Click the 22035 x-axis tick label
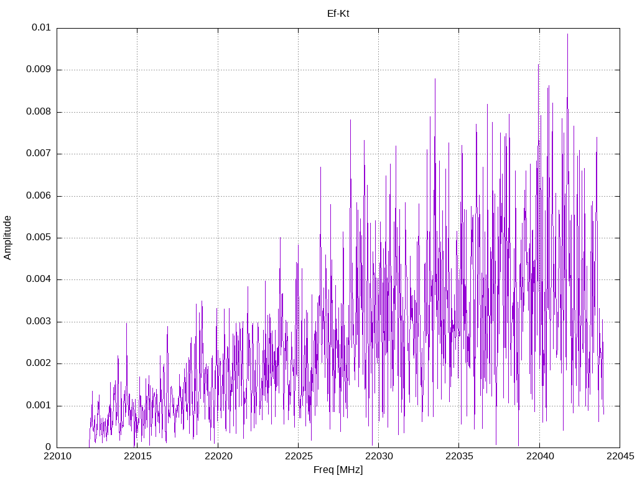This screenshot has width=637, height=478. pyautogui.click(x=459, y=456)
